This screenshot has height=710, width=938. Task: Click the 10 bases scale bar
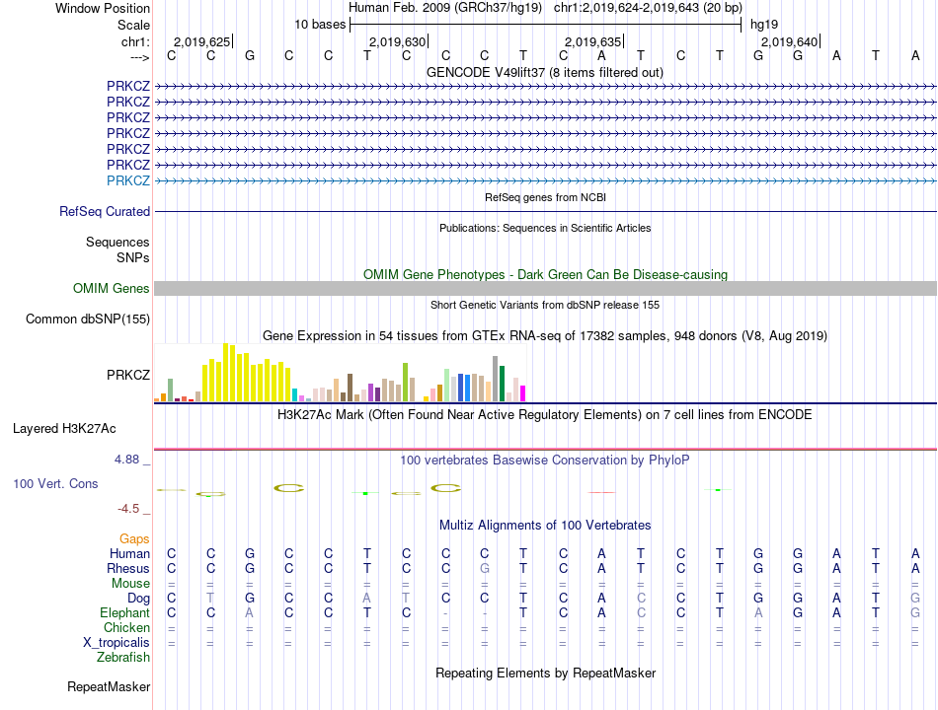click(x=546, y=25)
